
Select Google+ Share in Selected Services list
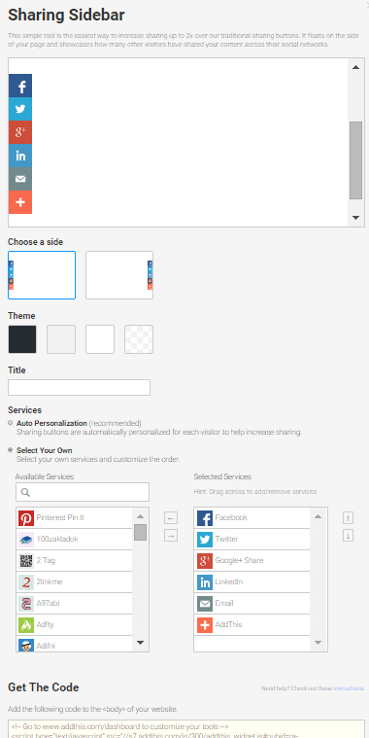click(x=252, y=561)
